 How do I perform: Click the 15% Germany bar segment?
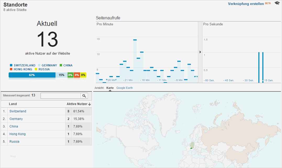pos(62,75)
